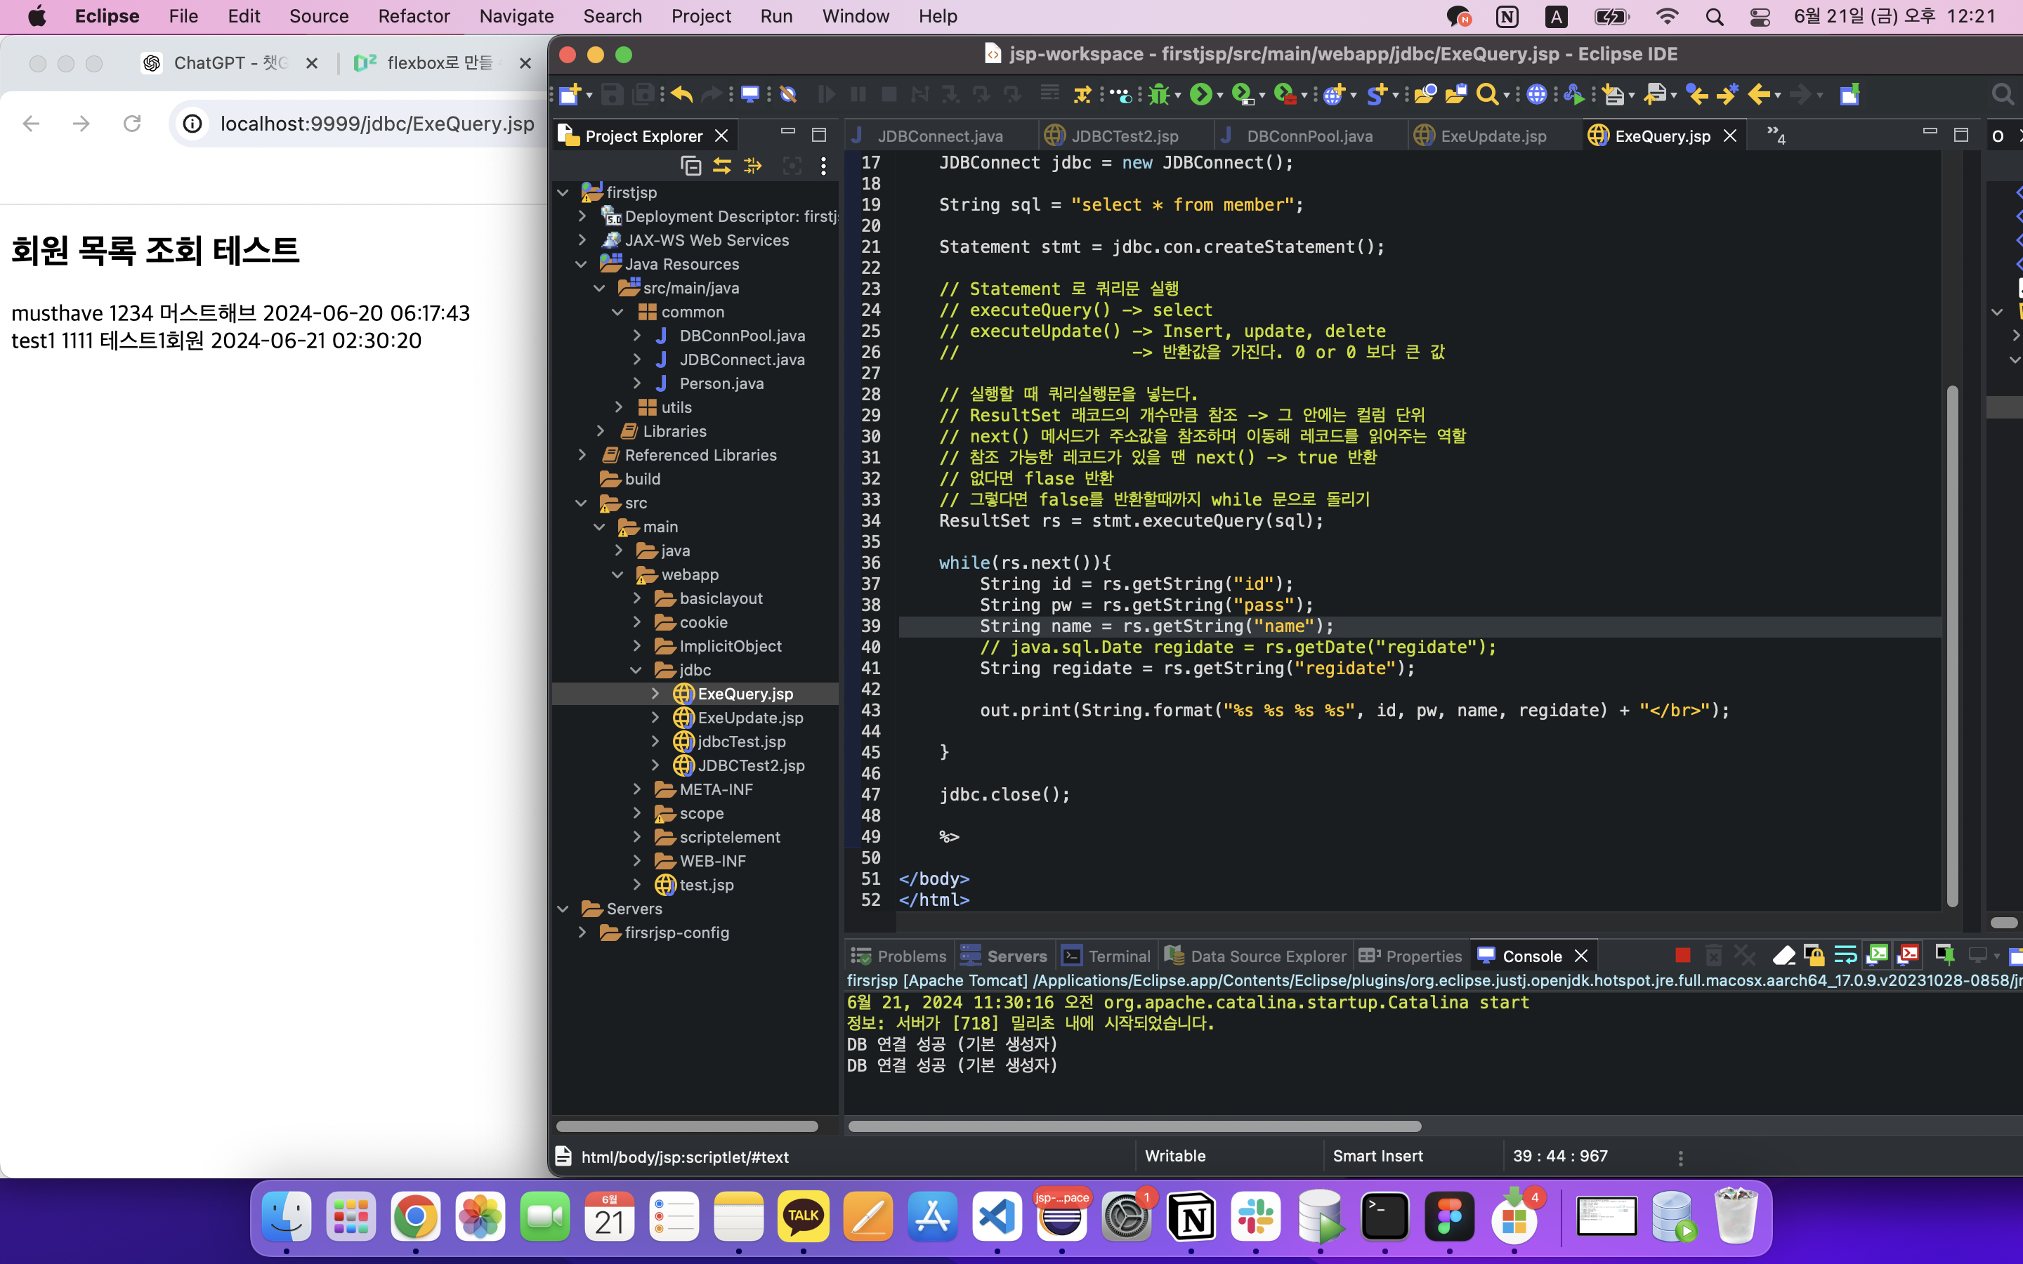Screen dimensions: 2023x1264
Task: Expand the utils package node
Action: tap(619, 407)
